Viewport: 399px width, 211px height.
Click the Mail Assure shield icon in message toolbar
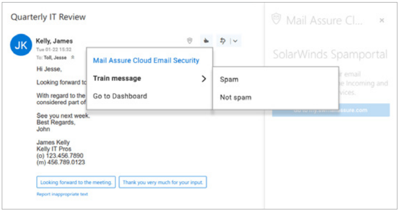coord(189,41)
